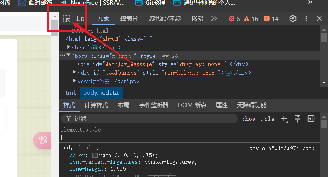
Task: Click the page scrollbar up arrow
Action: [54, 17]
